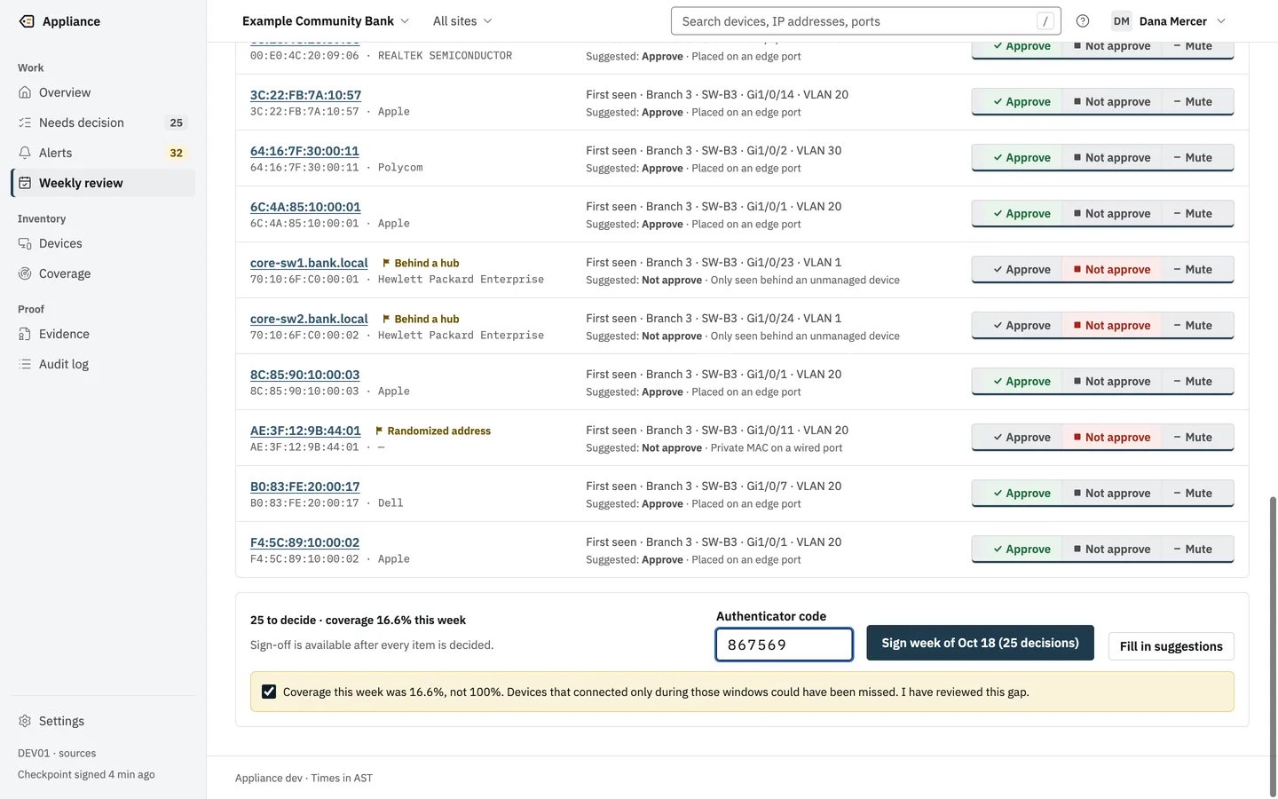Screen dimensions: 1278x799
Task: Click the Coverage radar icon
Action: (x=25, y=273)
